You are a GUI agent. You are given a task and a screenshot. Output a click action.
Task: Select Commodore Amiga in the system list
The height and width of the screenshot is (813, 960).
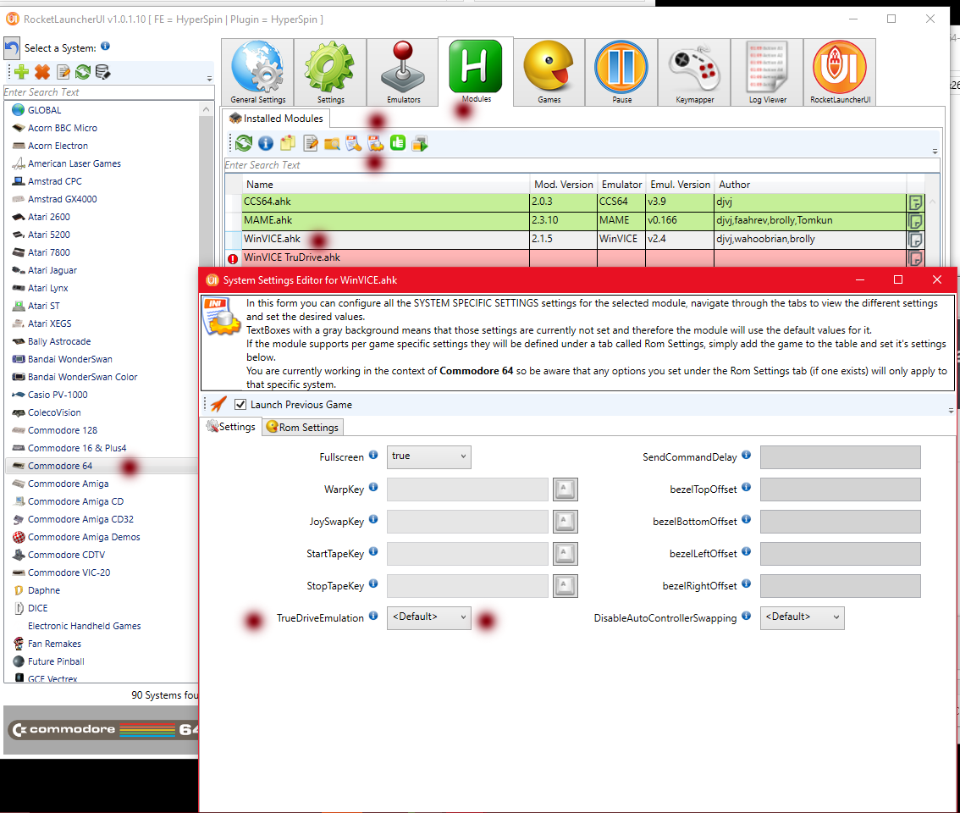click(68, 484)
